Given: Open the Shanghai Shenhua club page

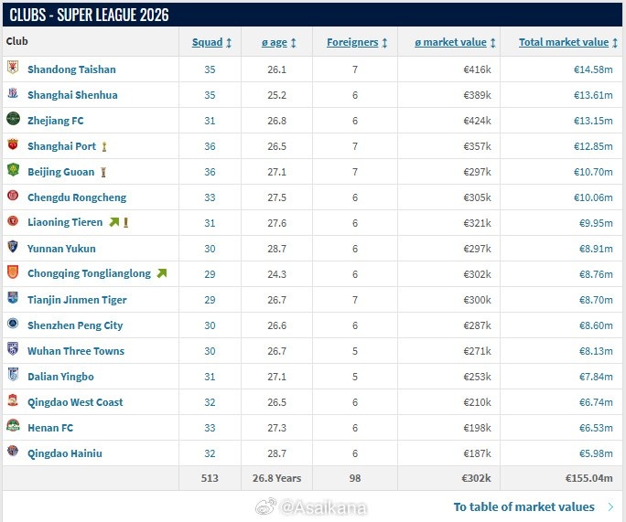Looking at the screenshot, I should pos(72,95).
